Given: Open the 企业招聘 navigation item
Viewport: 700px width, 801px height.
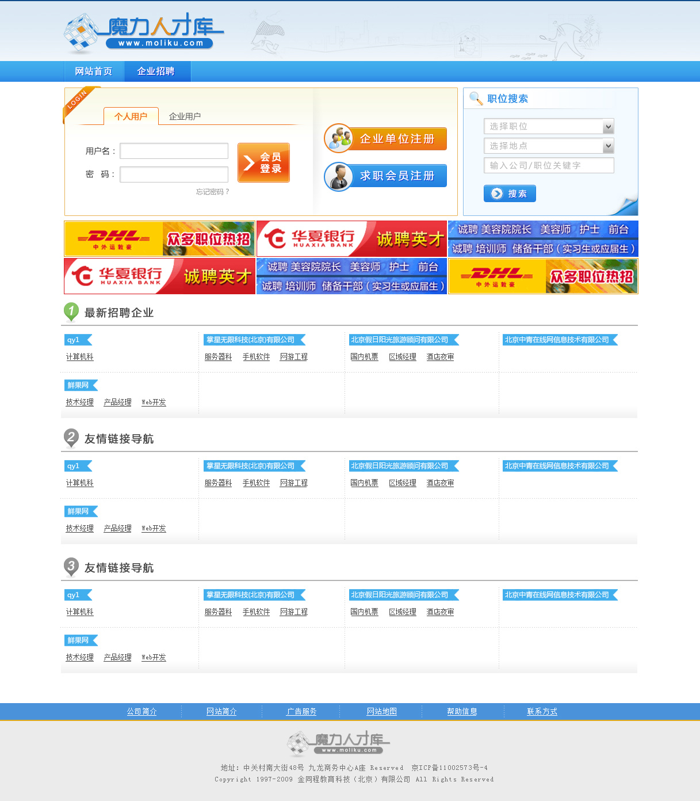Looking at the screenshot, I should [156, 71].
